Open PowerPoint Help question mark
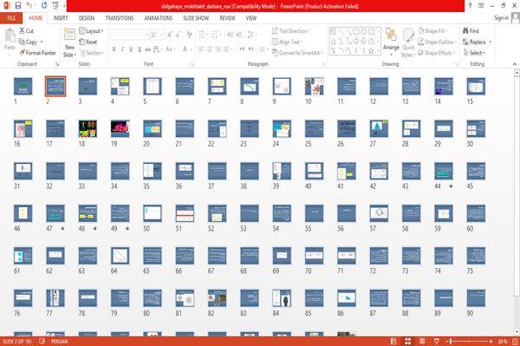 click(x=470, y=6)
